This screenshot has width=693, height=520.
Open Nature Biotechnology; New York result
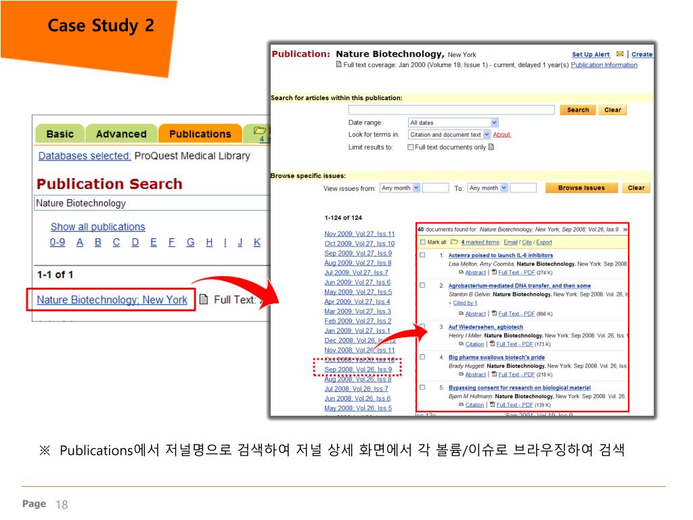(112, 300)
